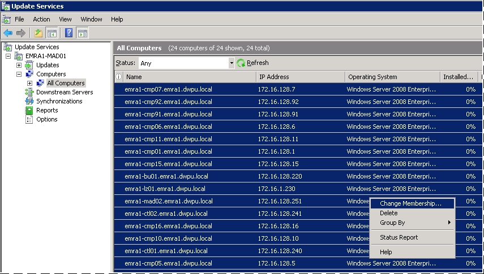Select Downstream Servers in the tree
The height and width of the screenshot is (274, 484).
point(64,92)
